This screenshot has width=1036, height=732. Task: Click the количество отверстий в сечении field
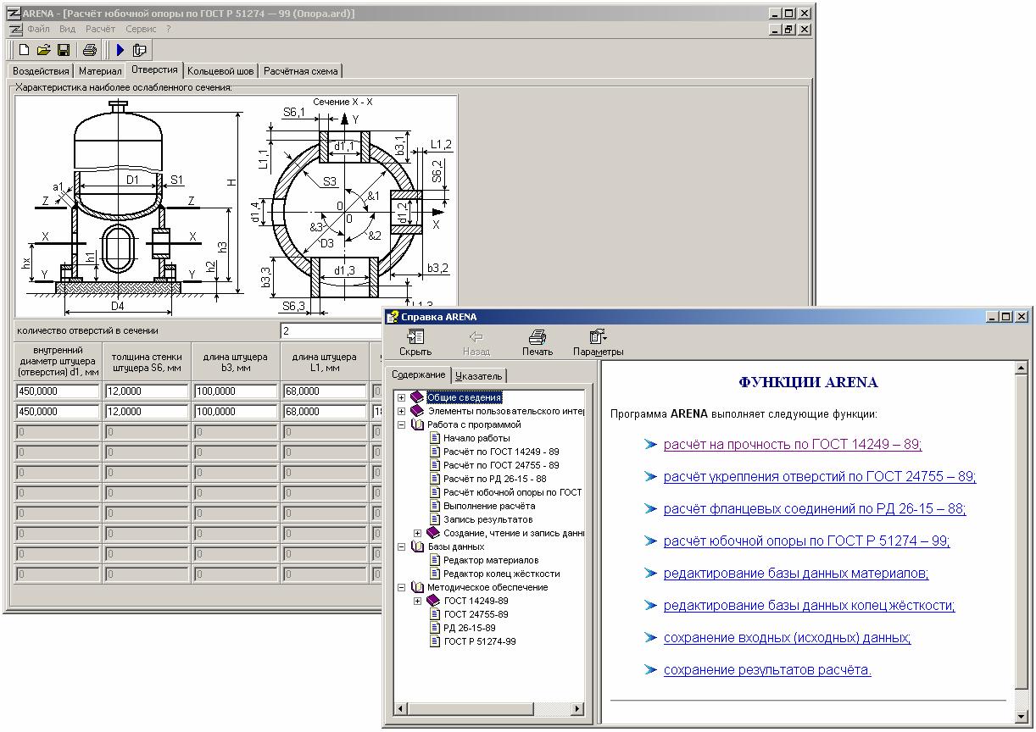click(331, 330)
